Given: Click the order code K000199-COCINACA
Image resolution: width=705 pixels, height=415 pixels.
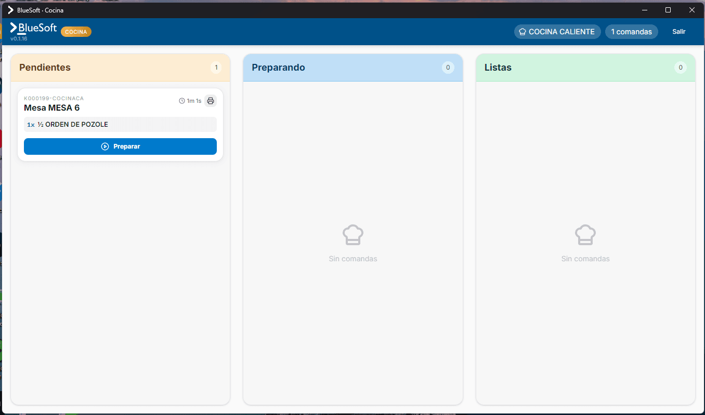Looking at the screenshot, I should [54, 98].
